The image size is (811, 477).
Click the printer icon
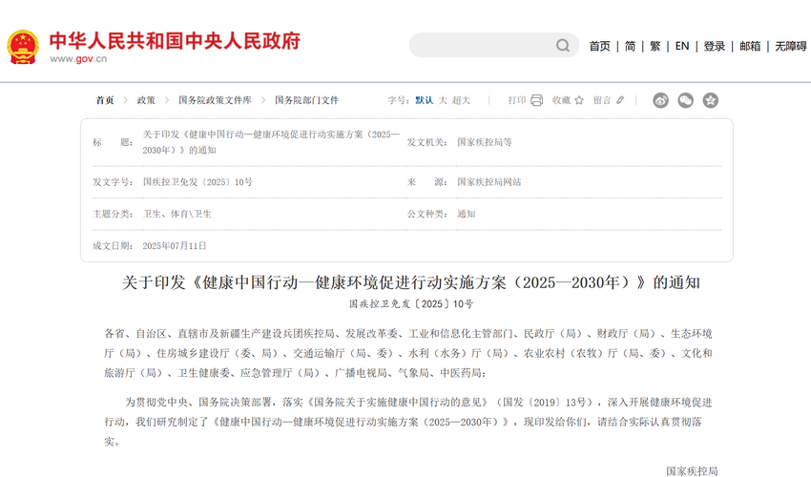537,100
